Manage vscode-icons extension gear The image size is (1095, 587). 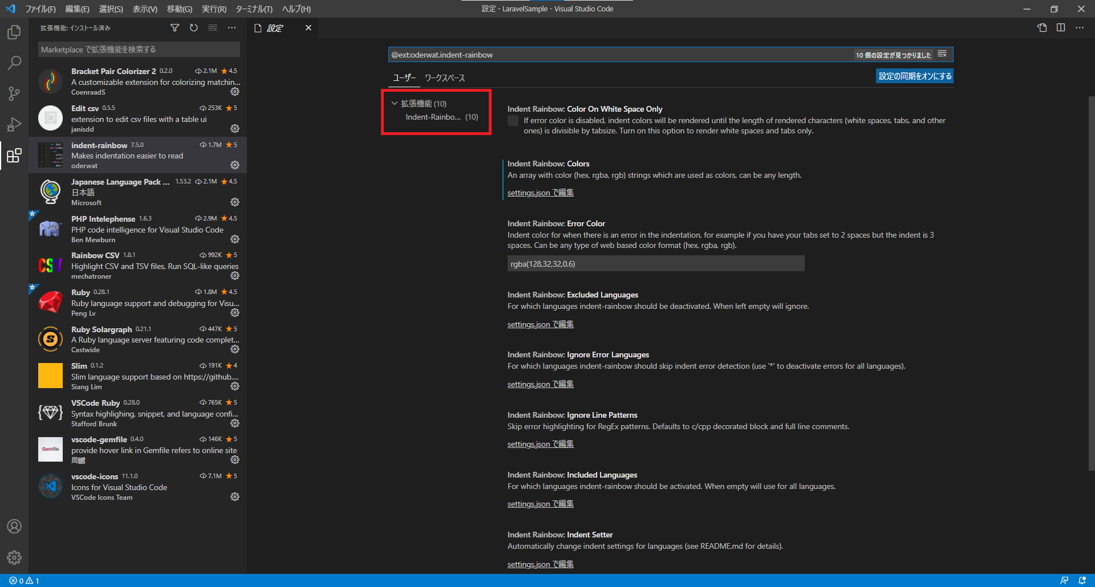click(235, 497)
